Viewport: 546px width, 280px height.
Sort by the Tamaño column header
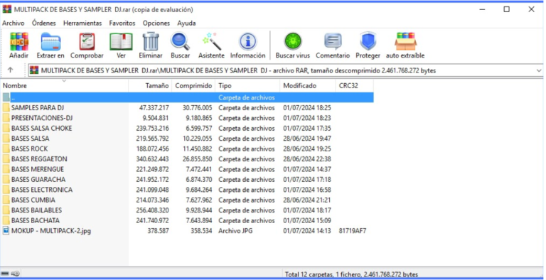point(150,86)
